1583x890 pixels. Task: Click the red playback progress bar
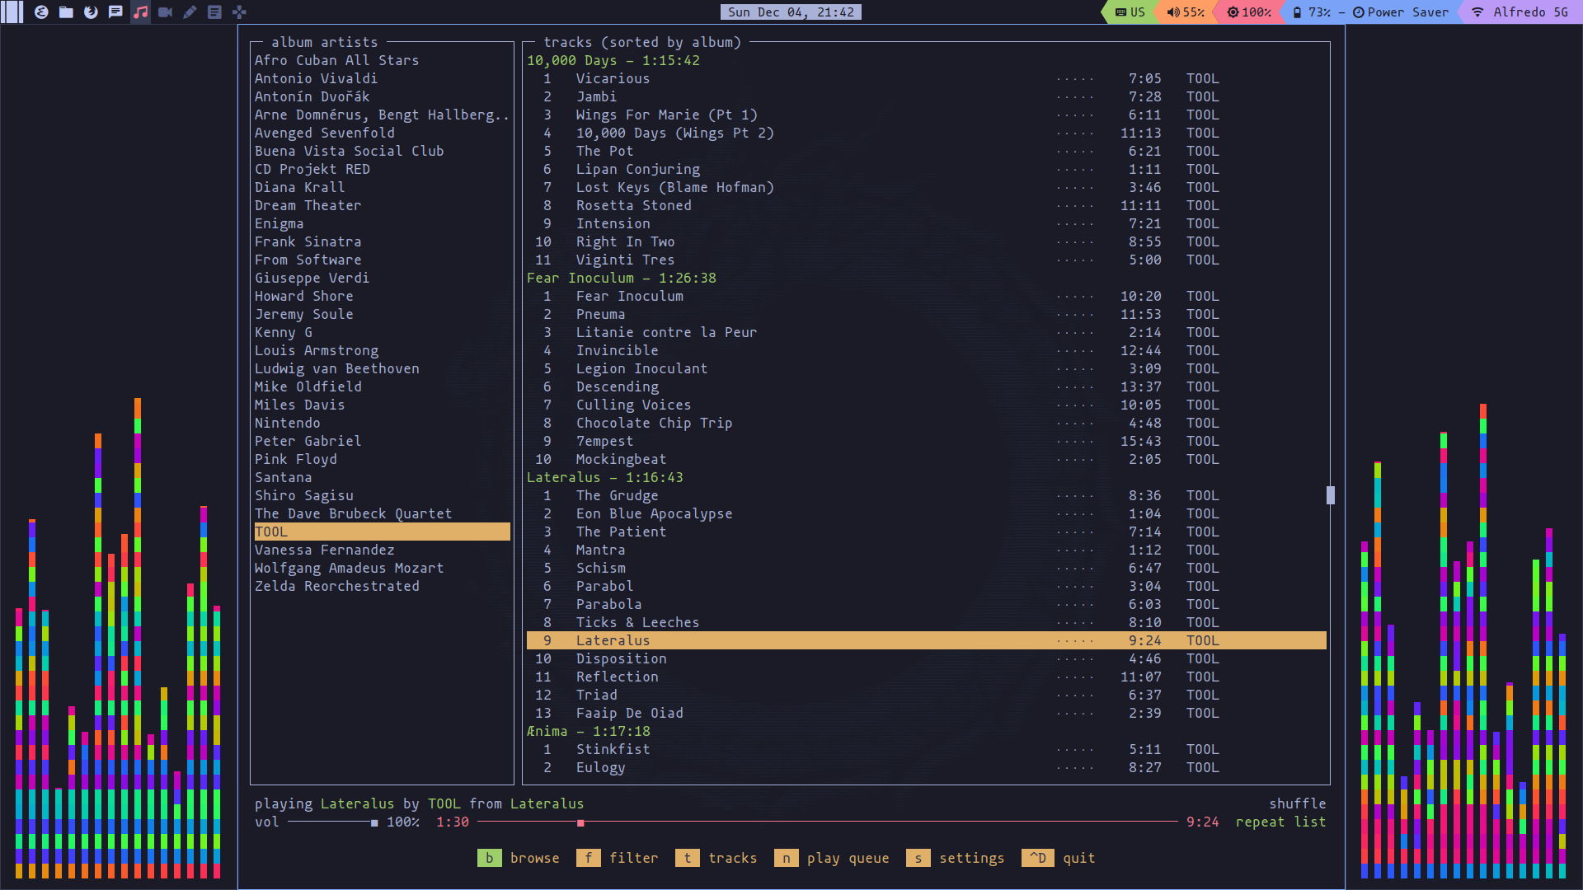[828, 822]
